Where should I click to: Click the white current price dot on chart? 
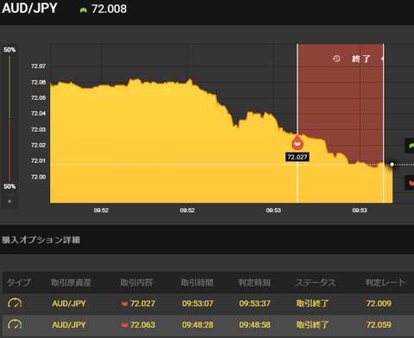tap(392, 165)
